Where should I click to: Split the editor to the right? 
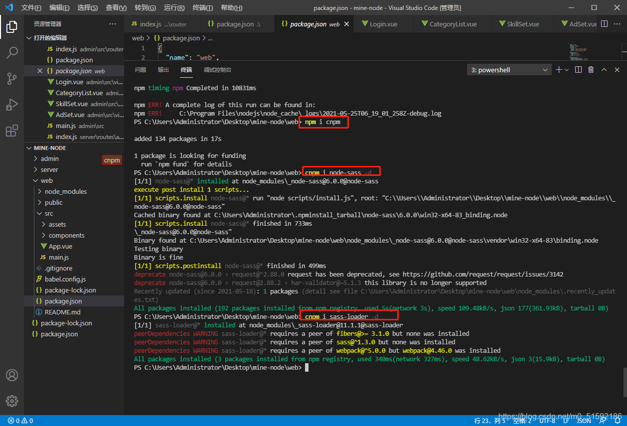click(x=604, y=24)
